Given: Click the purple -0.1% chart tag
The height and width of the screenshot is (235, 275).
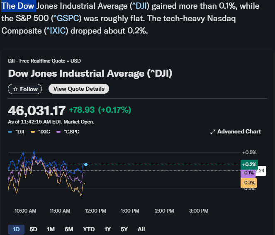Looking at the screenshot, I should pos(248,173).
